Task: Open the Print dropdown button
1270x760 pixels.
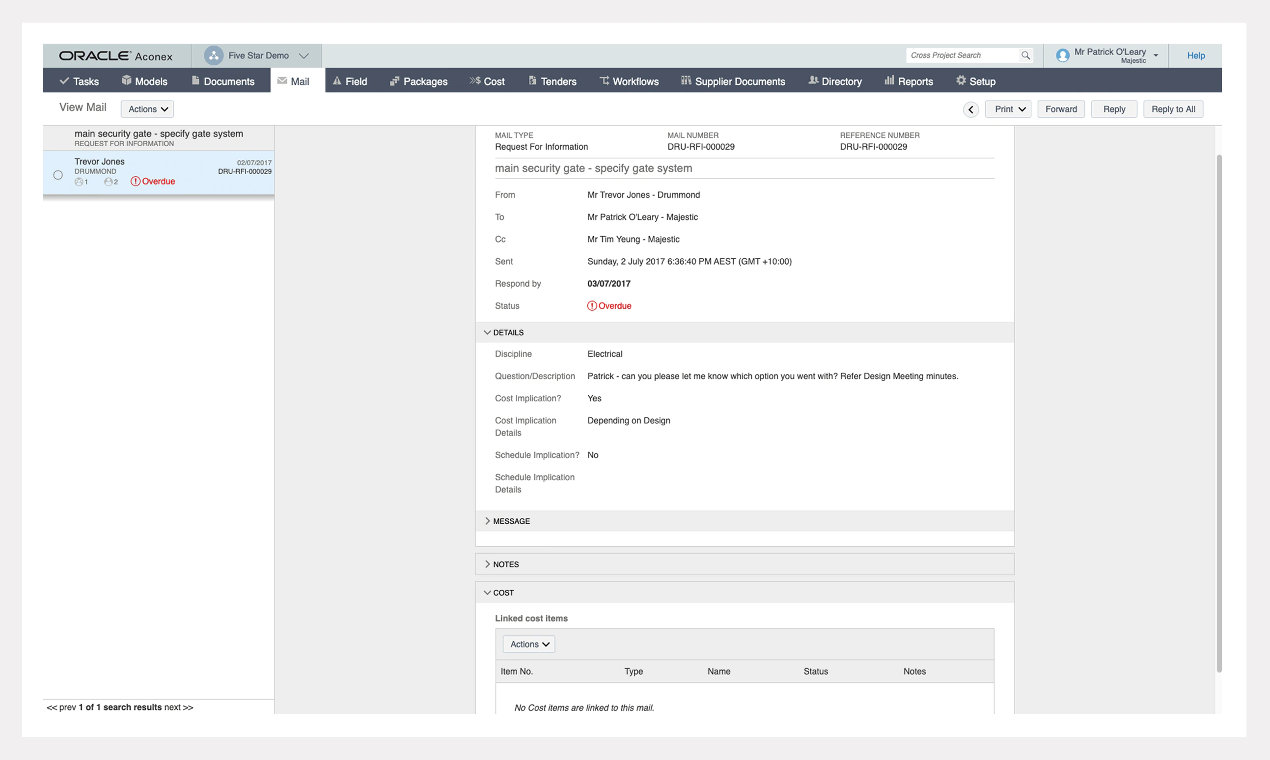Action: pos(1008,109)
